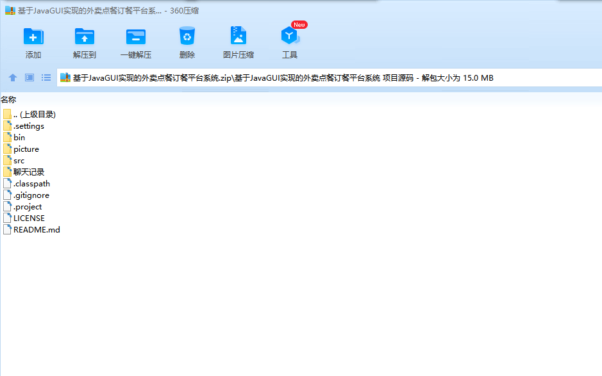The image size is (602, 376).
Task: Click the .classpath file icon
Action: [x=7, y=183]
